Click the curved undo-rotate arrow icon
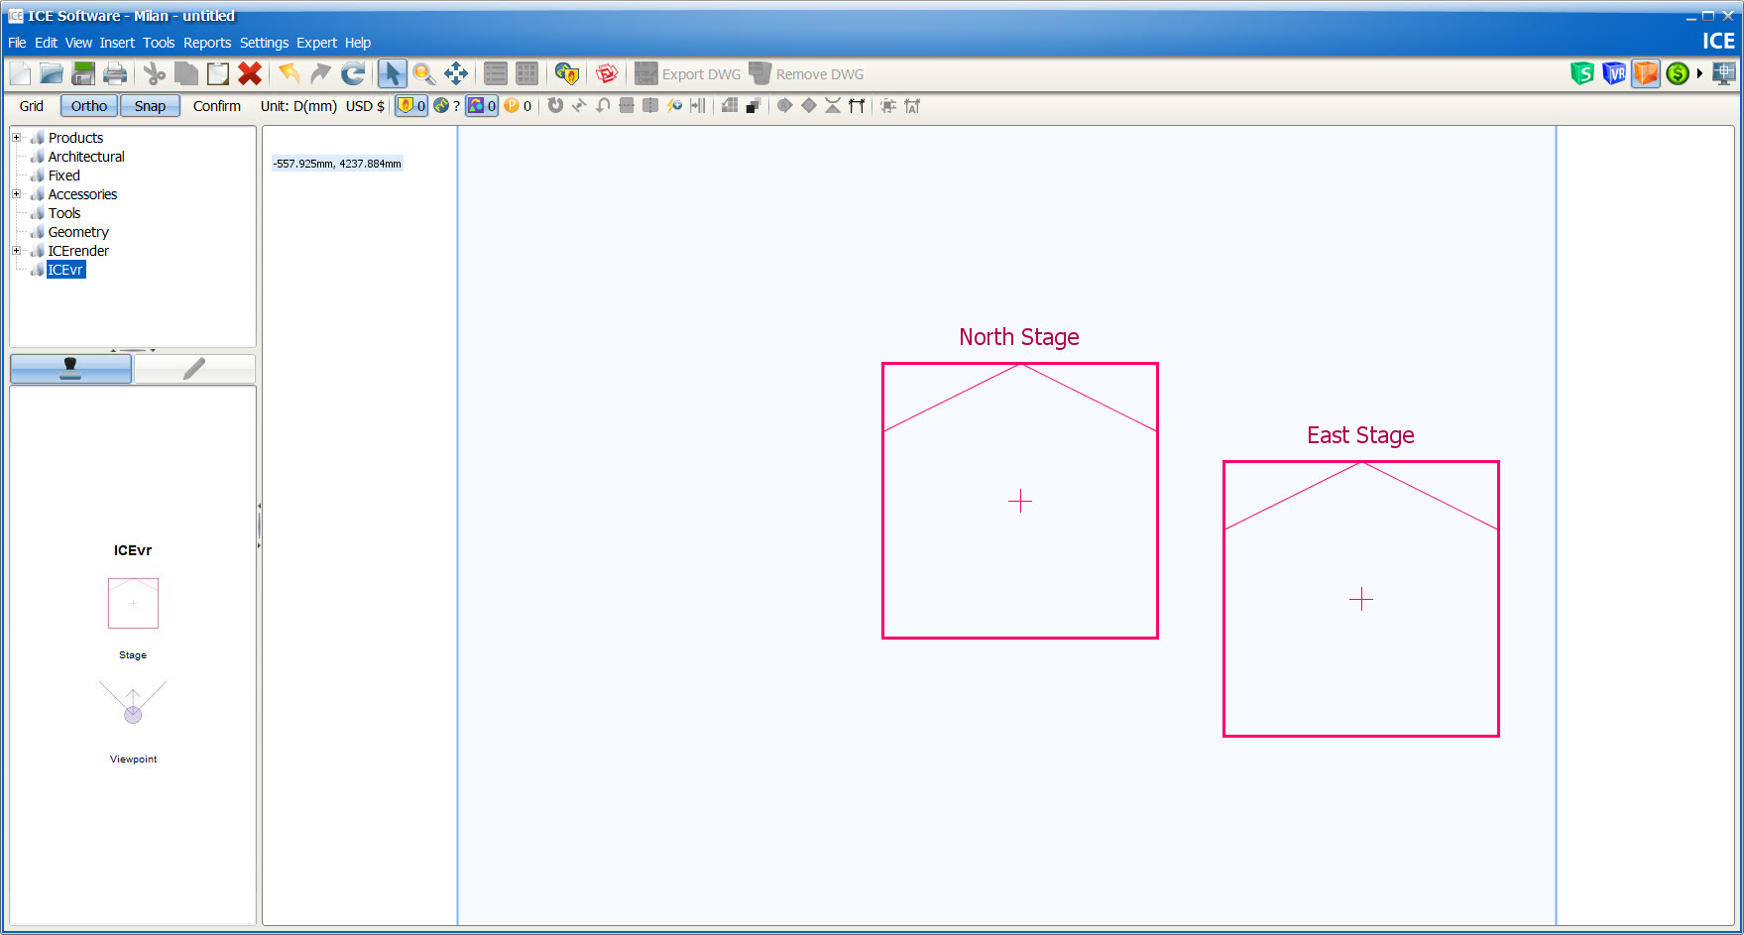The image size is (1744, 935). pyautogui.click(x=603, y=105)
